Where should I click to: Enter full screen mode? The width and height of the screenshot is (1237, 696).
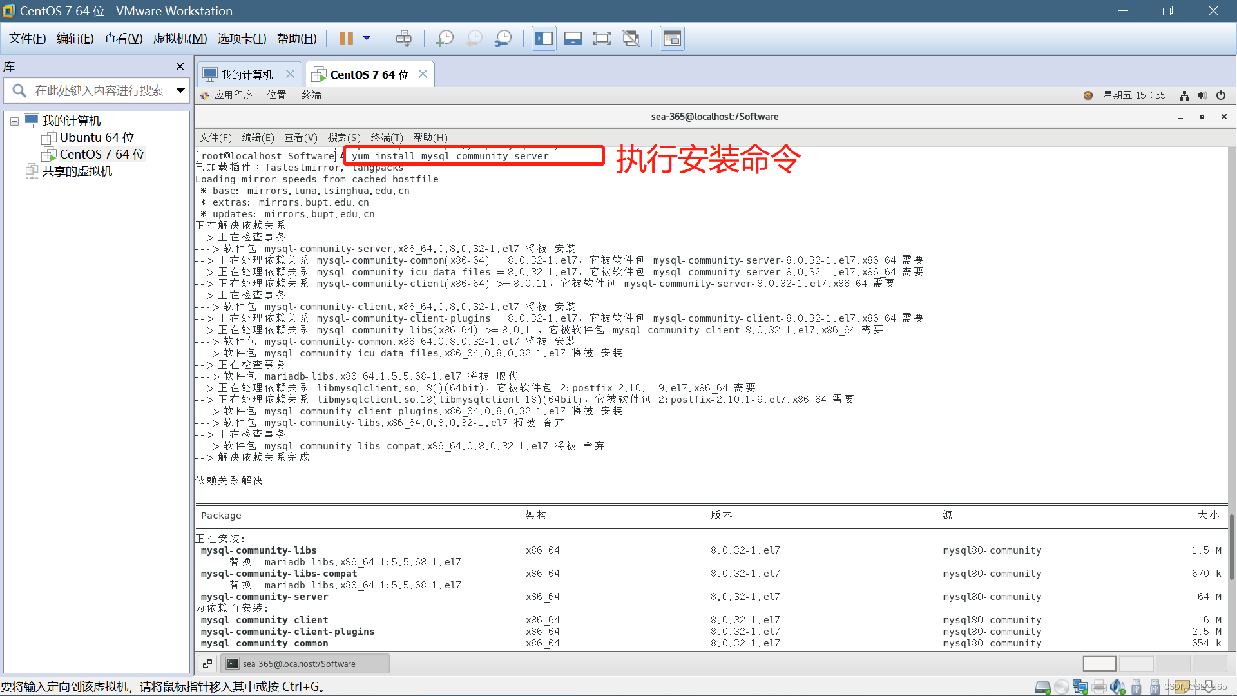602,39
